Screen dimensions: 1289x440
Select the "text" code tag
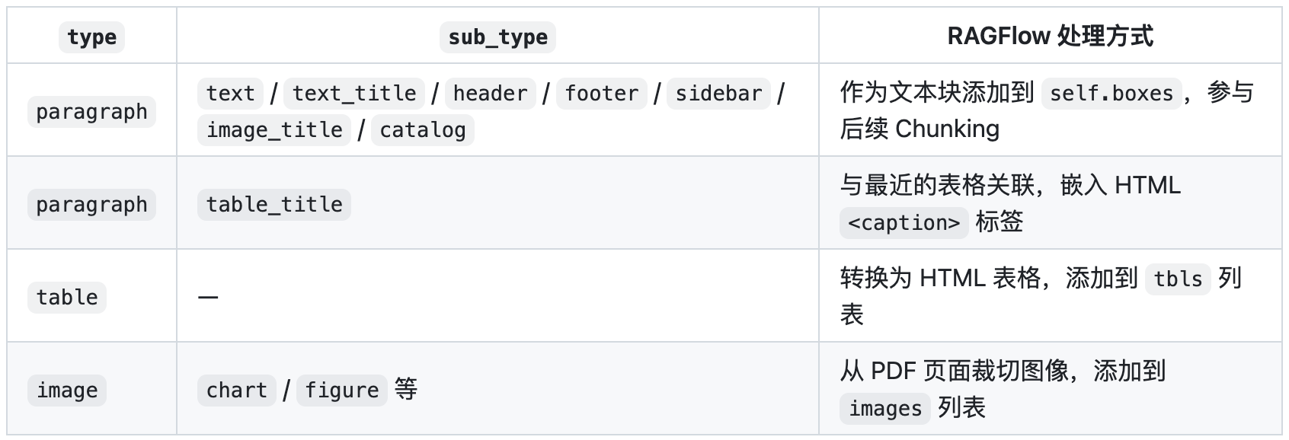pyautogui.click(x=230, y=94)
